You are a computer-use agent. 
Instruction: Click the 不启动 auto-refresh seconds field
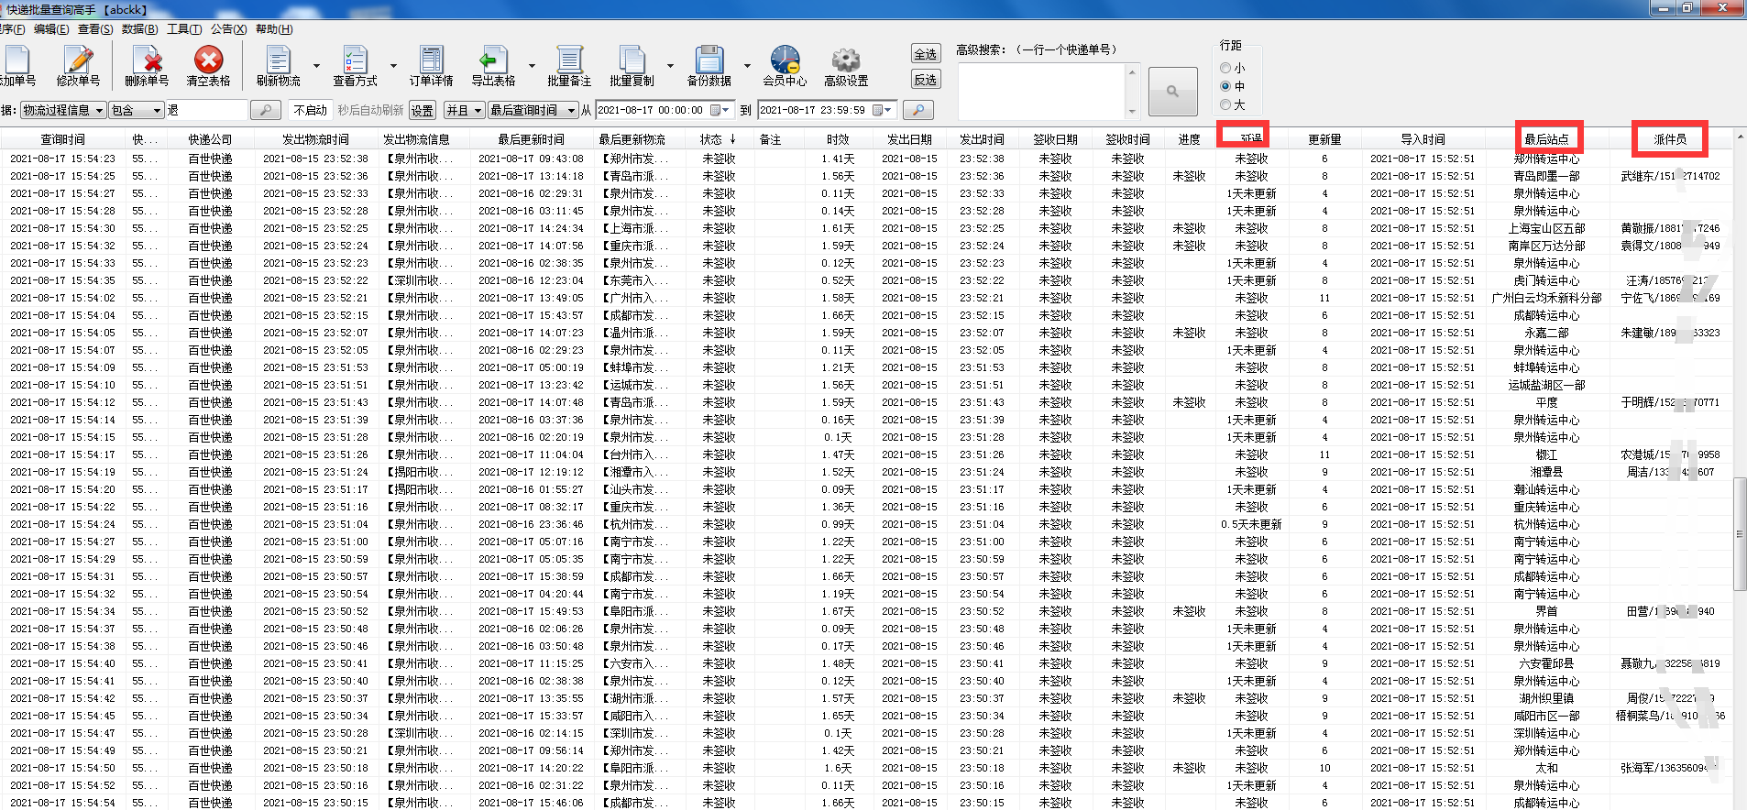tap(311, 111)
